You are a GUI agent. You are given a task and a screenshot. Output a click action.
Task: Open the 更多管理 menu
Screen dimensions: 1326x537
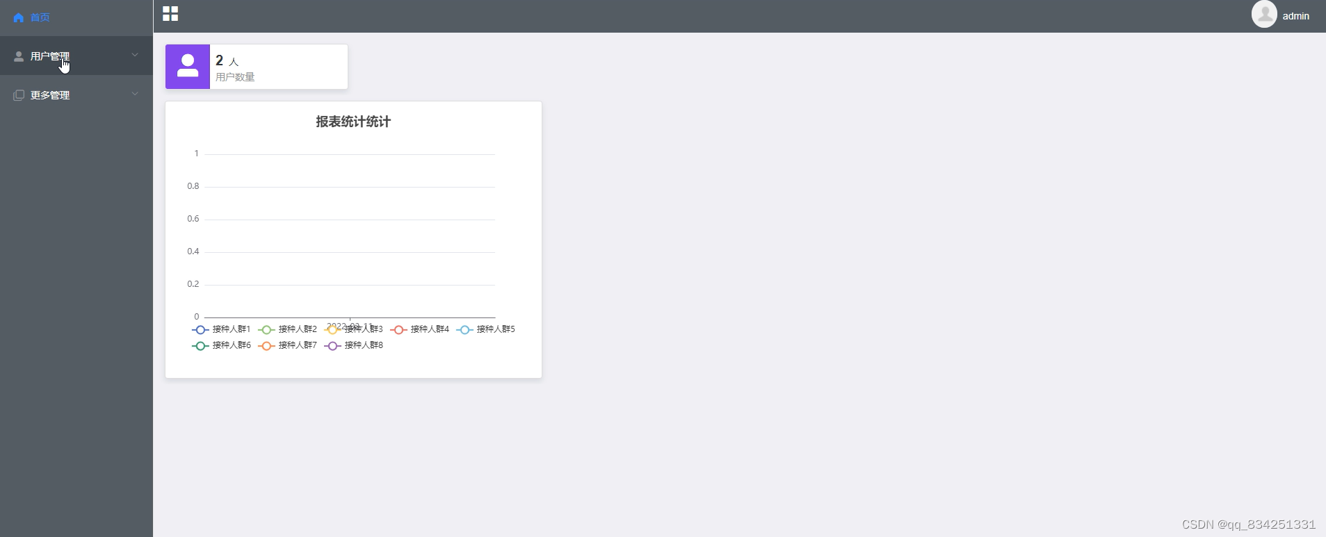coord(76,94)
